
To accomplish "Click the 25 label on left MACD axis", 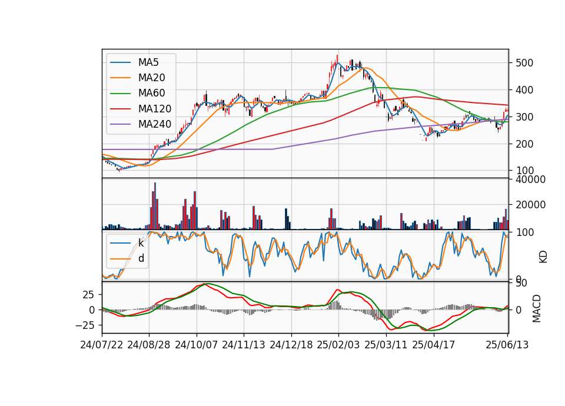I will pyautogui.click(x=89, y=295).
